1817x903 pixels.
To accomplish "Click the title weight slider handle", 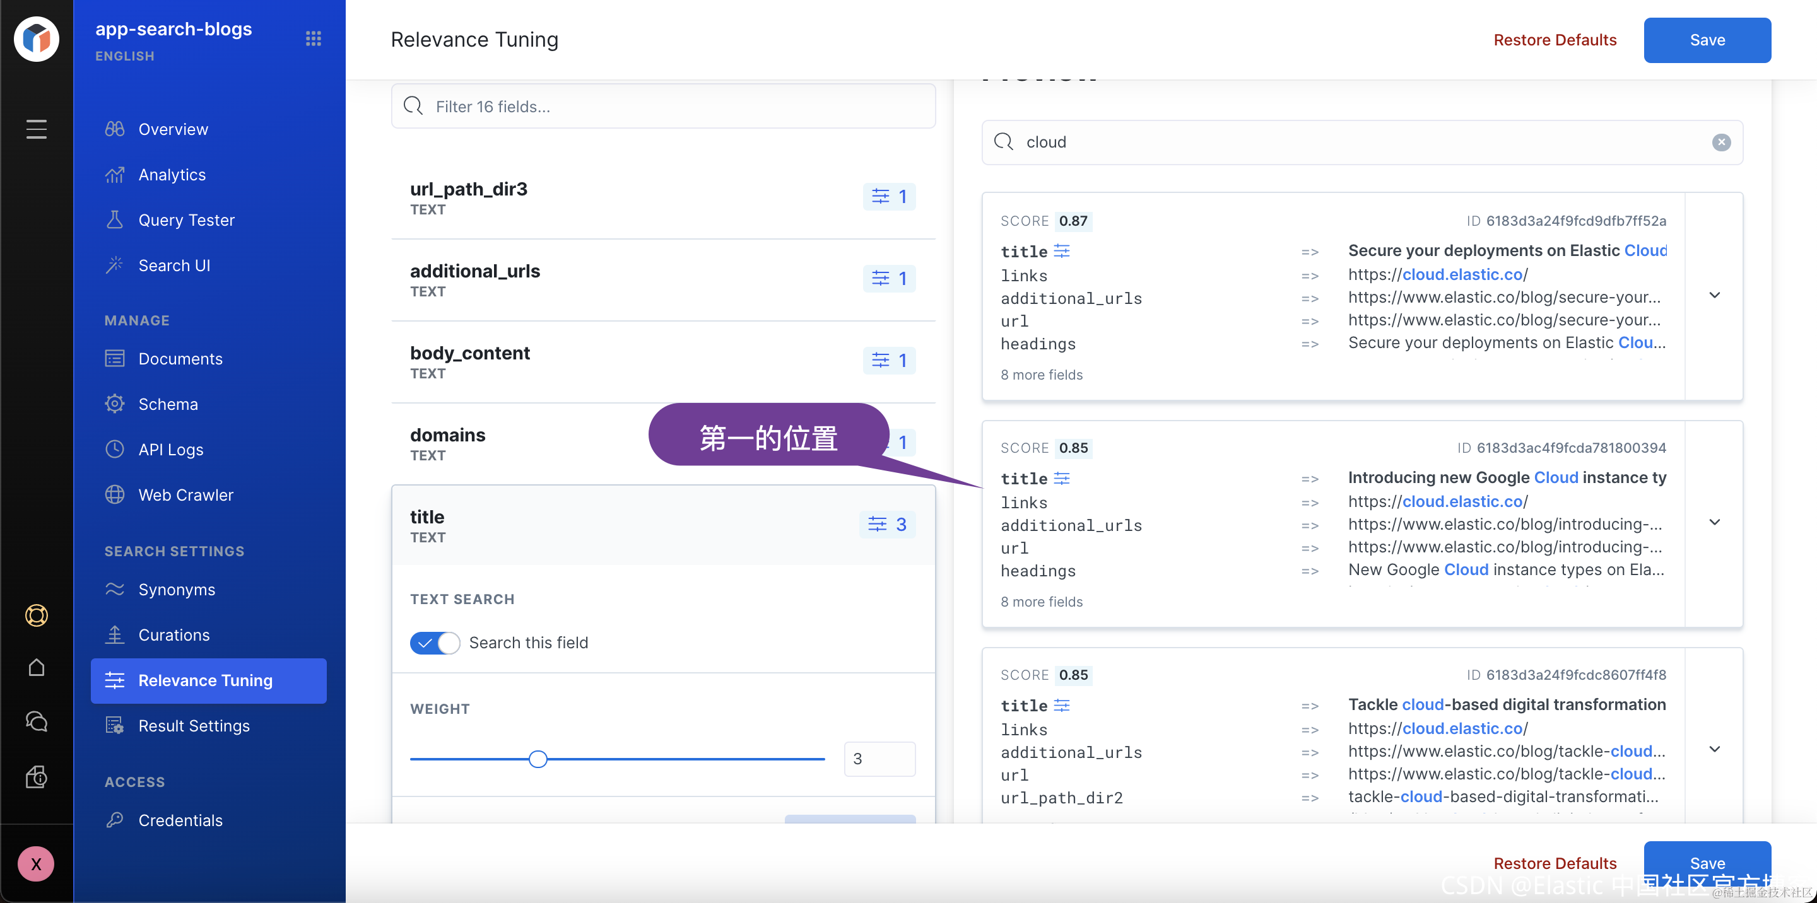I will 538,759.
